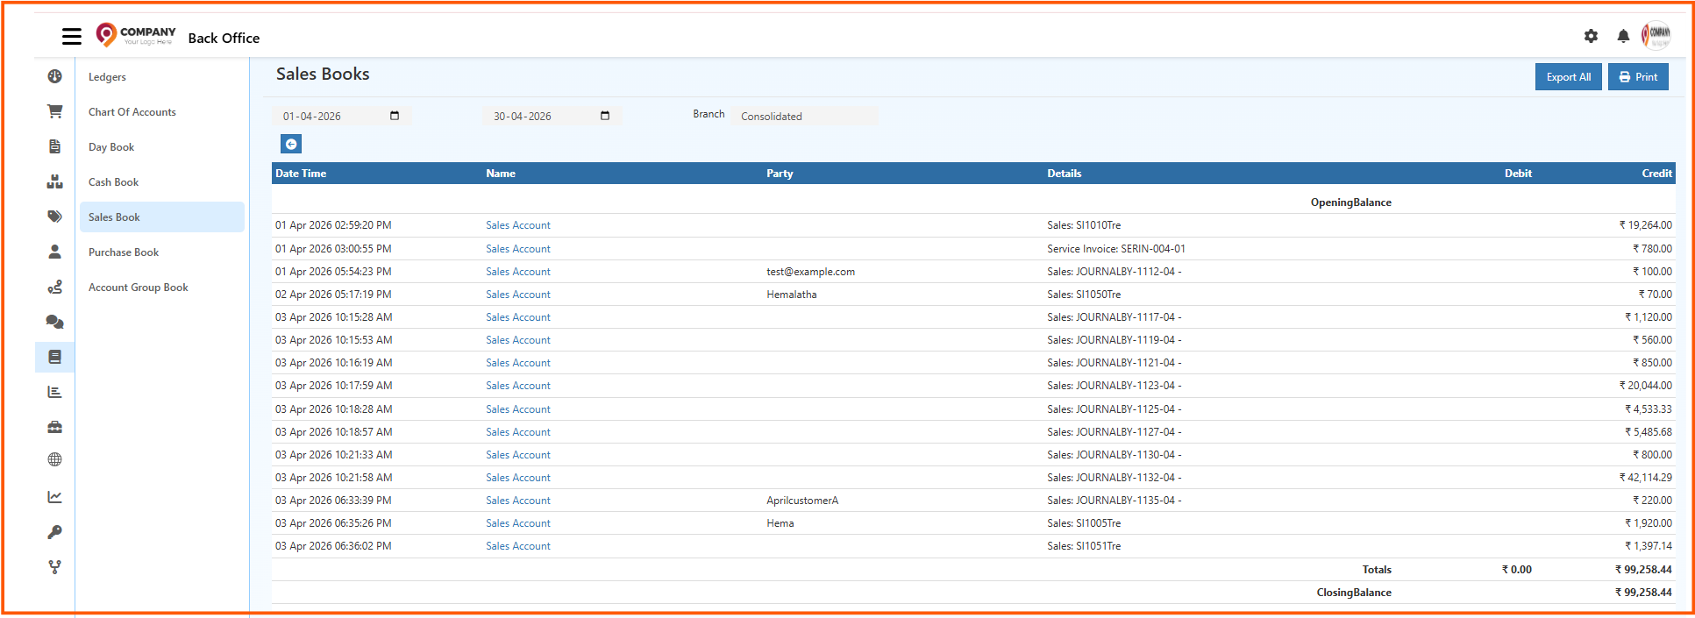The image size is (1695, 618).
Task: Click the Credit column header
Action: click(x=1656, y=174)
